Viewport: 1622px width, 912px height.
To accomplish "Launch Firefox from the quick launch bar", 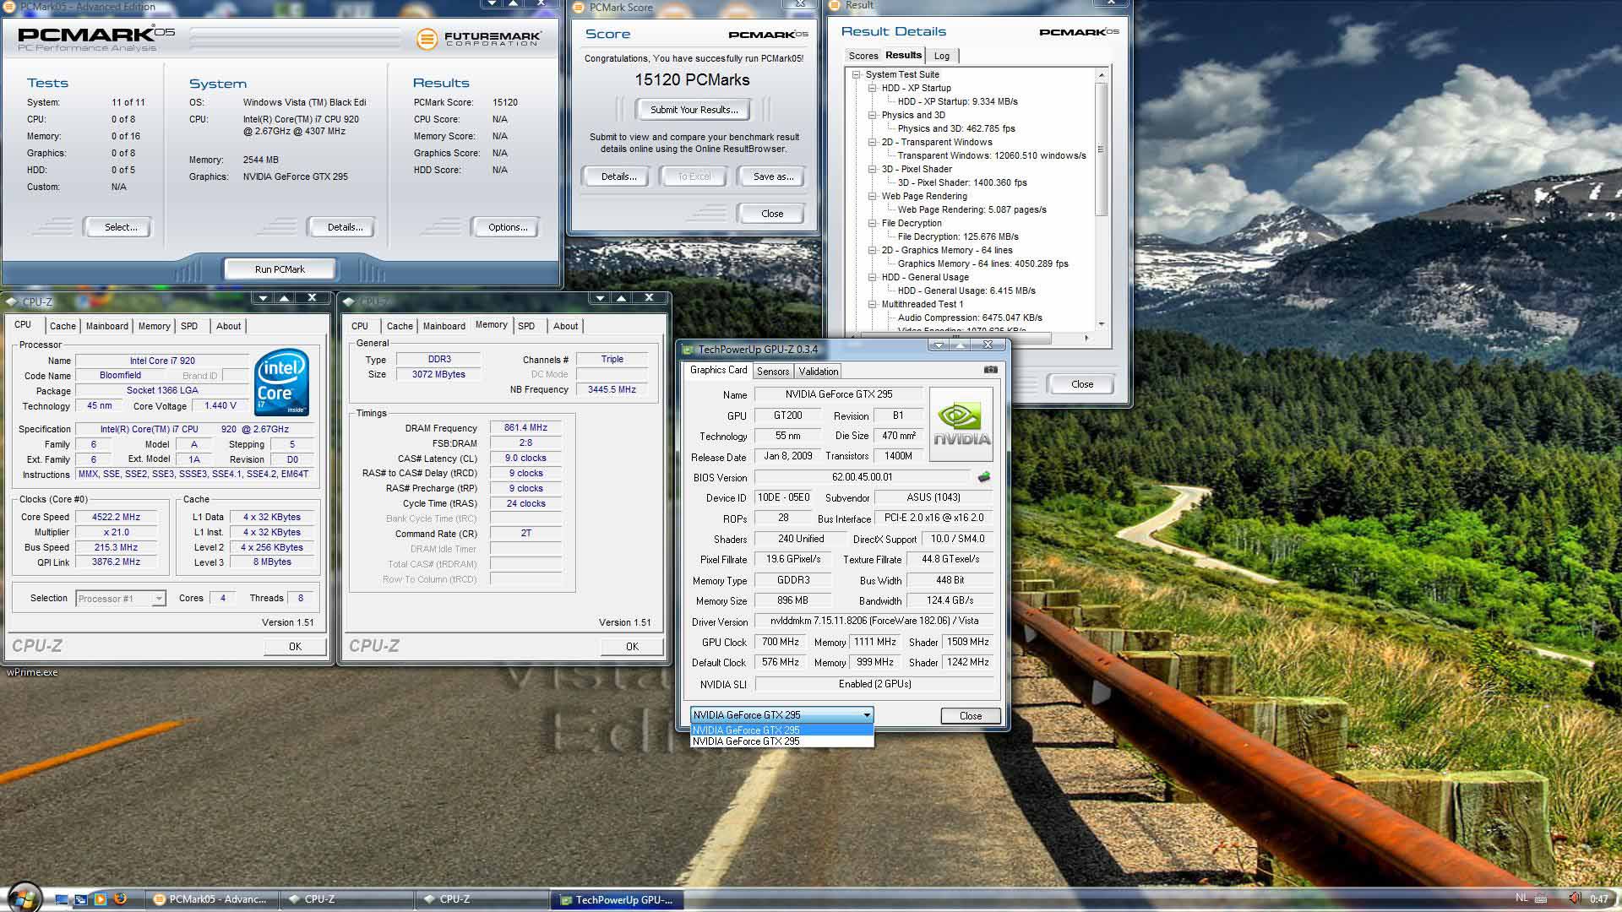I will coord(120,899).
